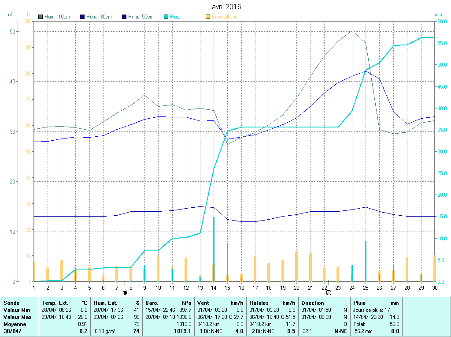Select the Hum. -50cm legend square

pyautogui.click(x=124, y=17)
